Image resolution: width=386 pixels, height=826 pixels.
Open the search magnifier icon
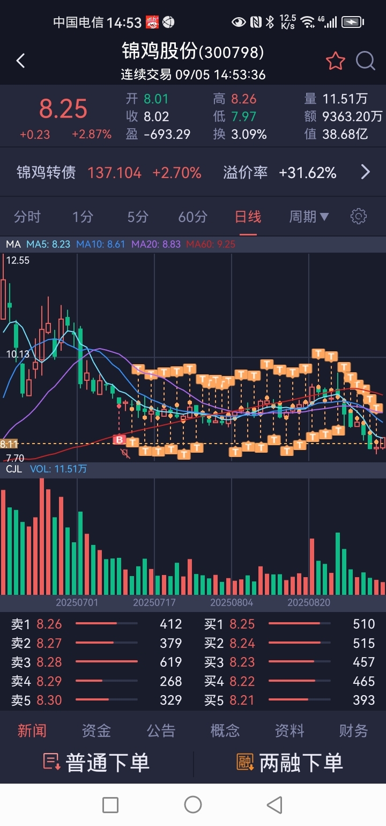[366, 61]
